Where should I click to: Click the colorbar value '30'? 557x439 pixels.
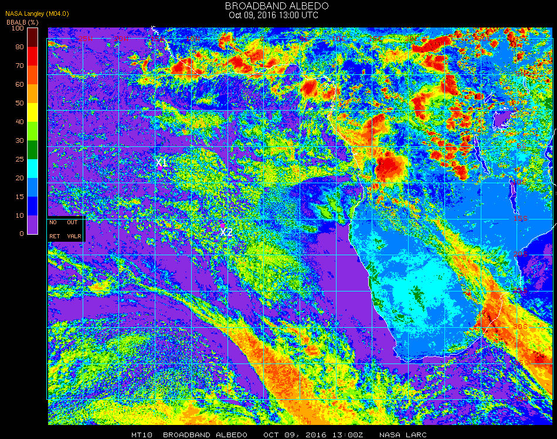click(19, 141)
